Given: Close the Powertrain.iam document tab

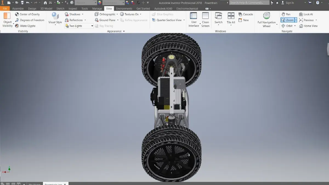Looking at the screenshot, I should click(x=65, y=184).
